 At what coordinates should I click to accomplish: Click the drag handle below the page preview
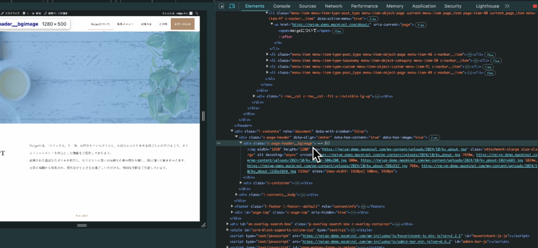coord(82,225)
